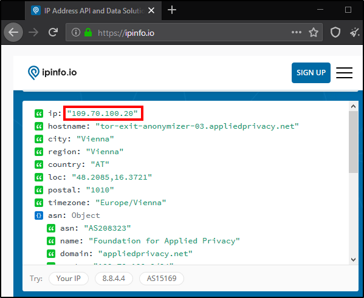Minimize the browser window
The height and width of the screenshot is (298, 364).
point(320,10)
